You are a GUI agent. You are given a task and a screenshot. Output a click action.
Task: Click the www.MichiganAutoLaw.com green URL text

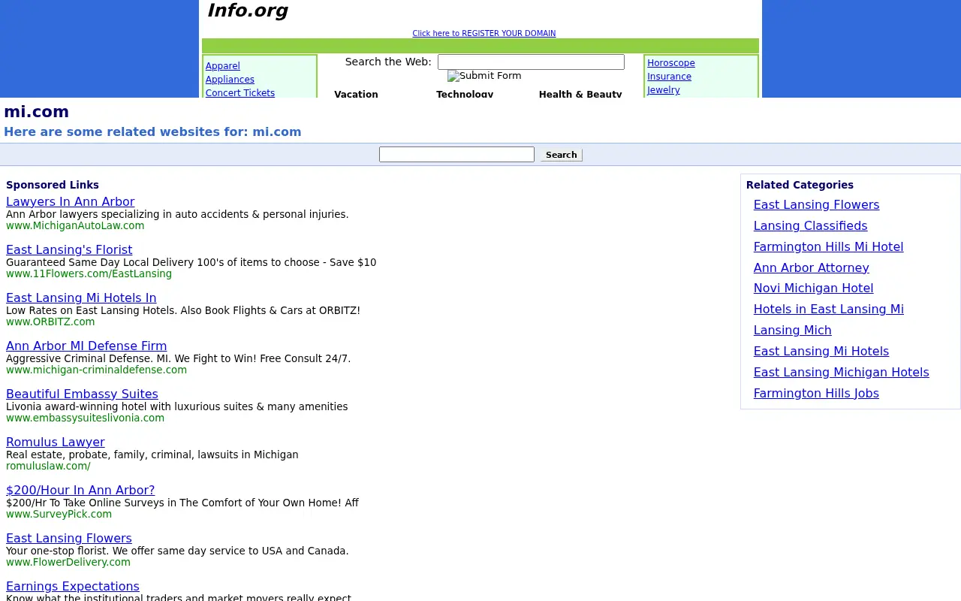pos(75,225)
